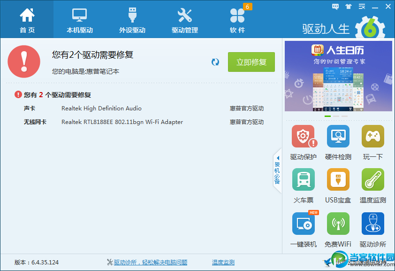Switch to 外设驱动 tab

(x=132, y=19)
